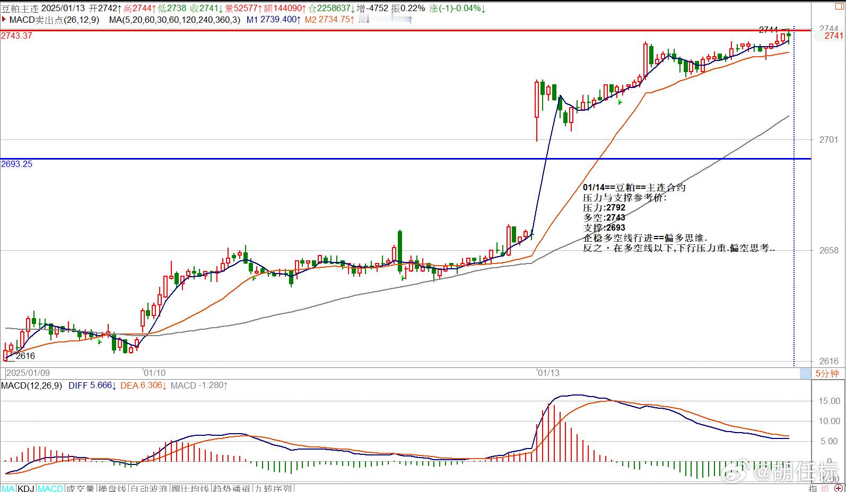Click the MA(5,20,60,30,60,120,240,360,3) parameters label
Viewport: 846px width, 492px height.
coord(175,20)
